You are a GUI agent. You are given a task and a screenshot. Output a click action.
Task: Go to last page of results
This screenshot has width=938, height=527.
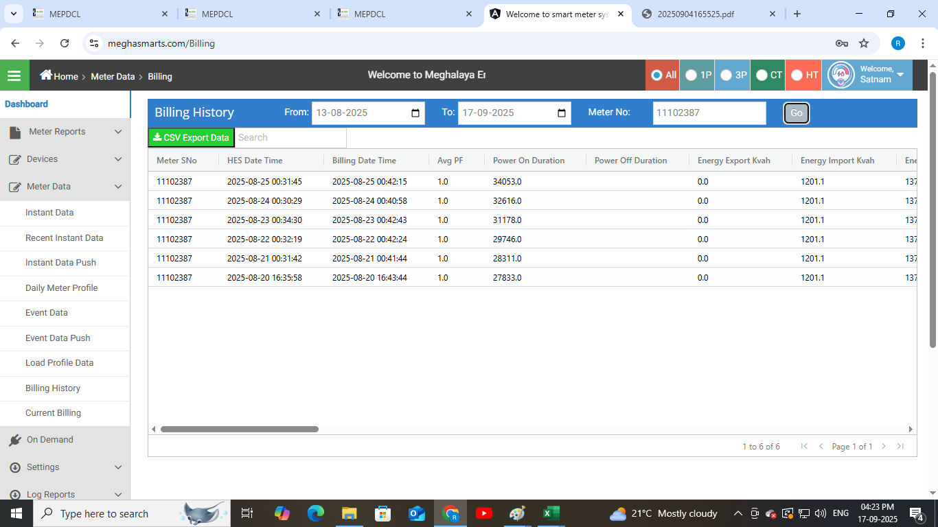tap(900, 446)
